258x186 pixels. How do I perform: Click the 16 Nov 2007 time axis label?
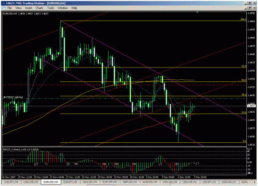(9, 177)
